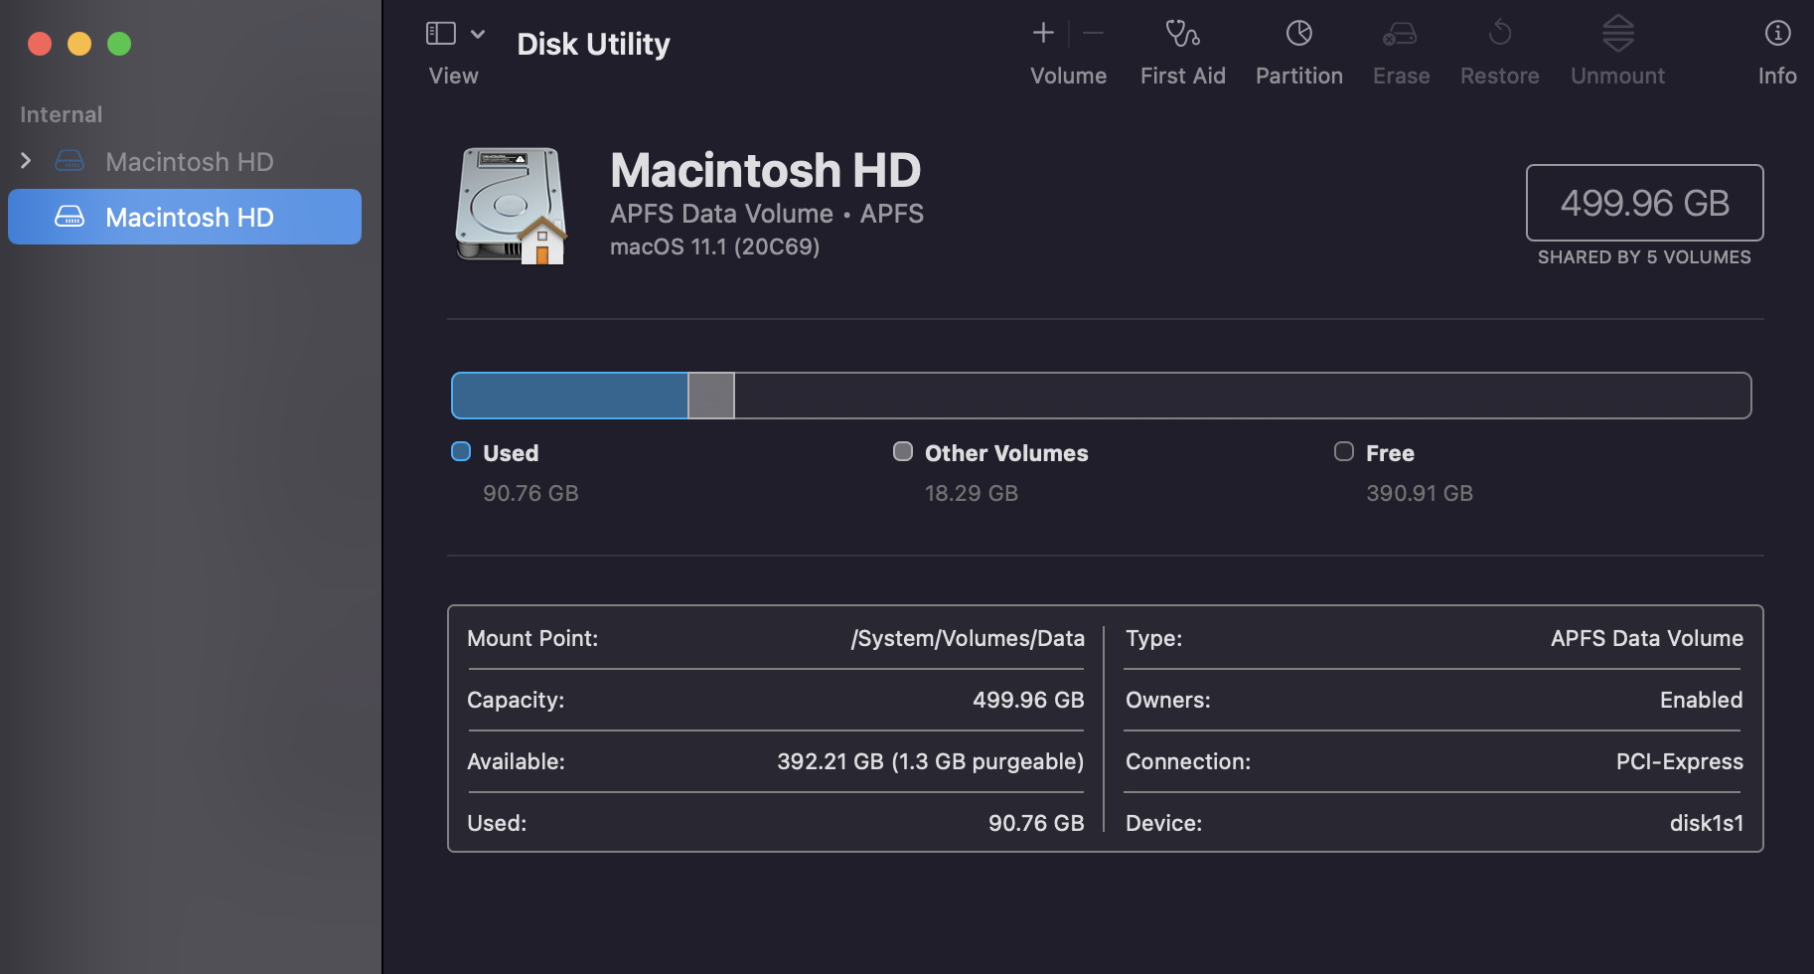Select the parent Macintosh HD volume group
Image resolution: width=1814 pixels, height=974 pixels.
pyautogui.click(x=189, y=161)
